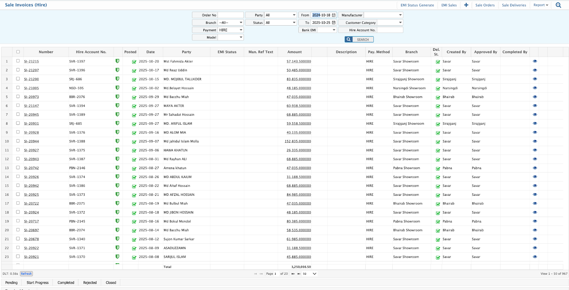
Task: Click the SEARCH button
Action: (359, 39)
